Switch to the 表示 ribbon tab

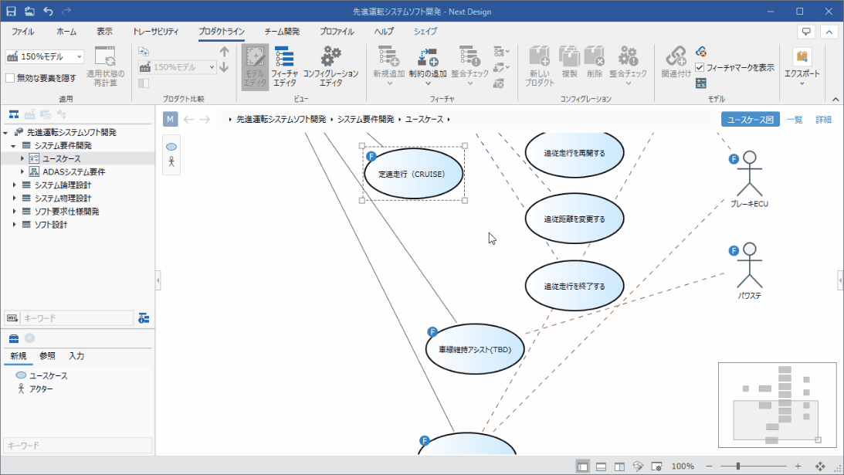[104, 32]
